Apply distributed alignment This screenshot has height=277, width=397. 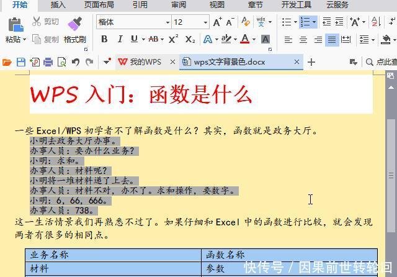pyautogui.click(x=346, y=40)
